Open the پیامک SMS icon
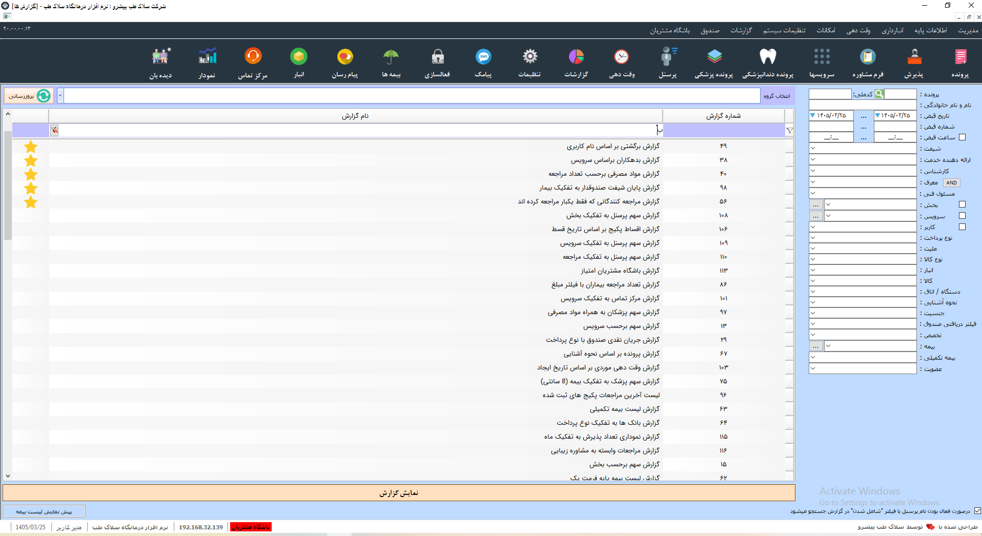 point(483,56)
